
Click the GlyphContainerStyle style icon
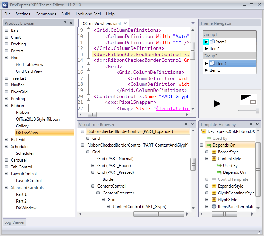214,193
